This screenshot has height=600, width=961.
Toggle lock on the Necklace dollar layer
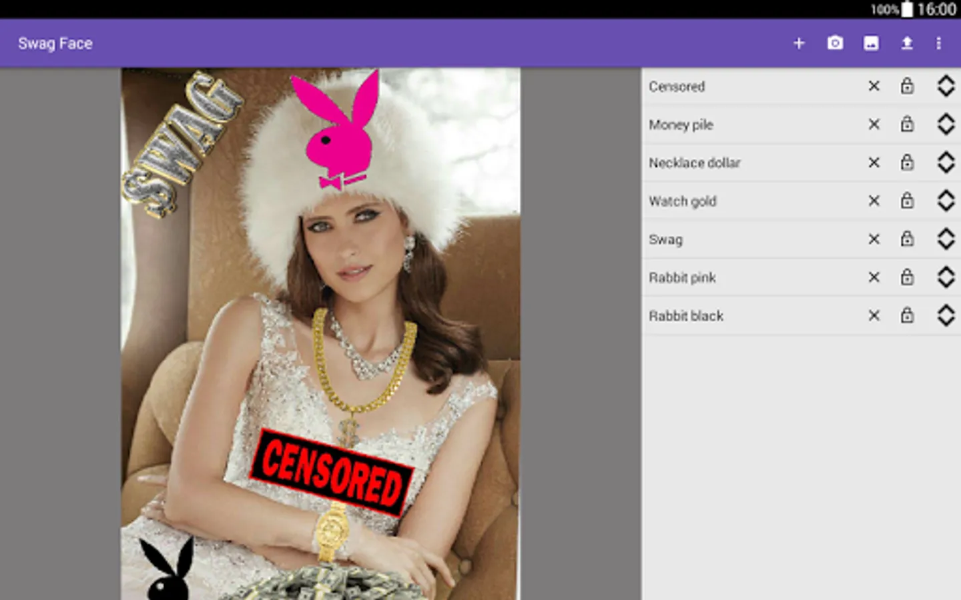click(907, 162)
